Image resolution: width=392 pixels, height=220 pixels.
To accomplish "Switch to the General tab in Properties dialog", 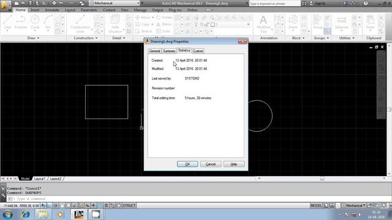I will click(x=154, y=51).
